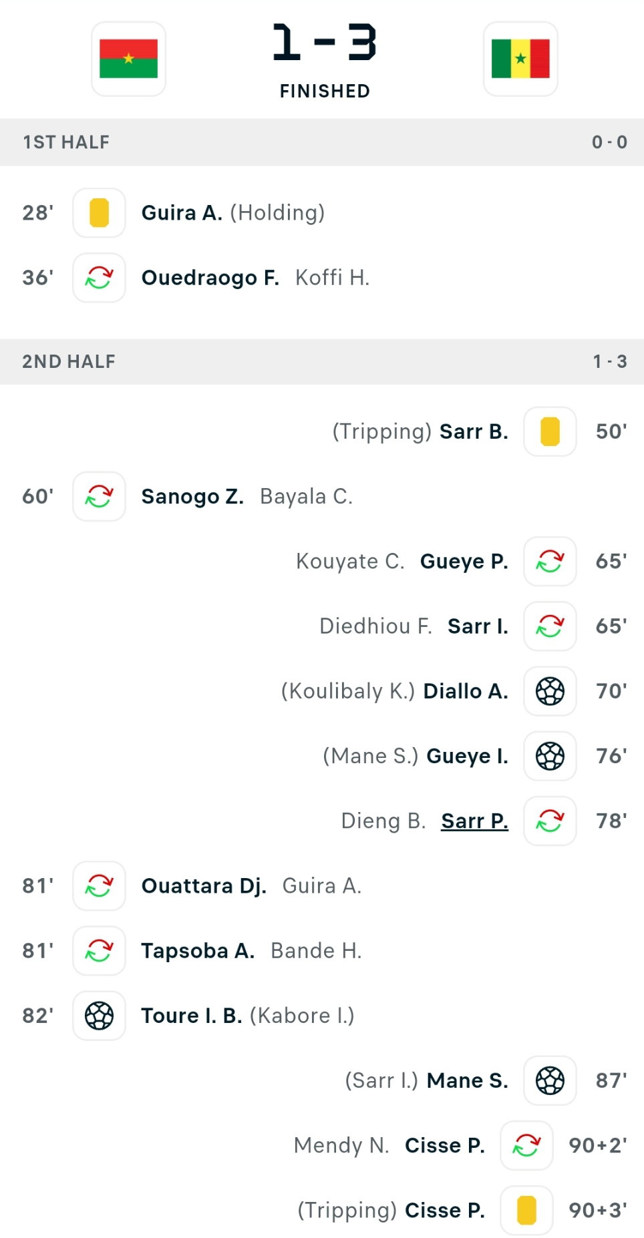Select Guira A. yellow card icon at 28'

(x=99, y=213)
